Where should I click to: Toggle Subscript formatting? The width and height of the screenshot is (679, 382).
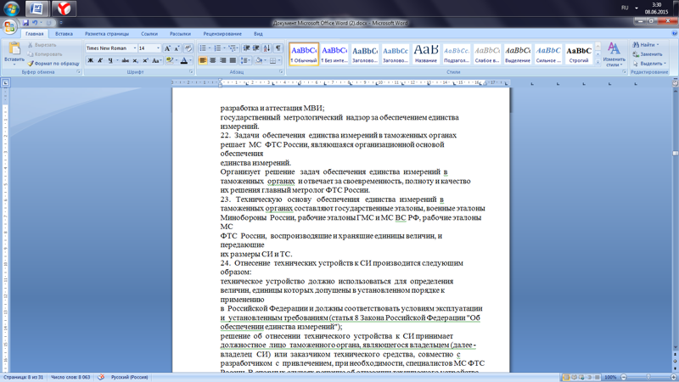click(135, 60)
